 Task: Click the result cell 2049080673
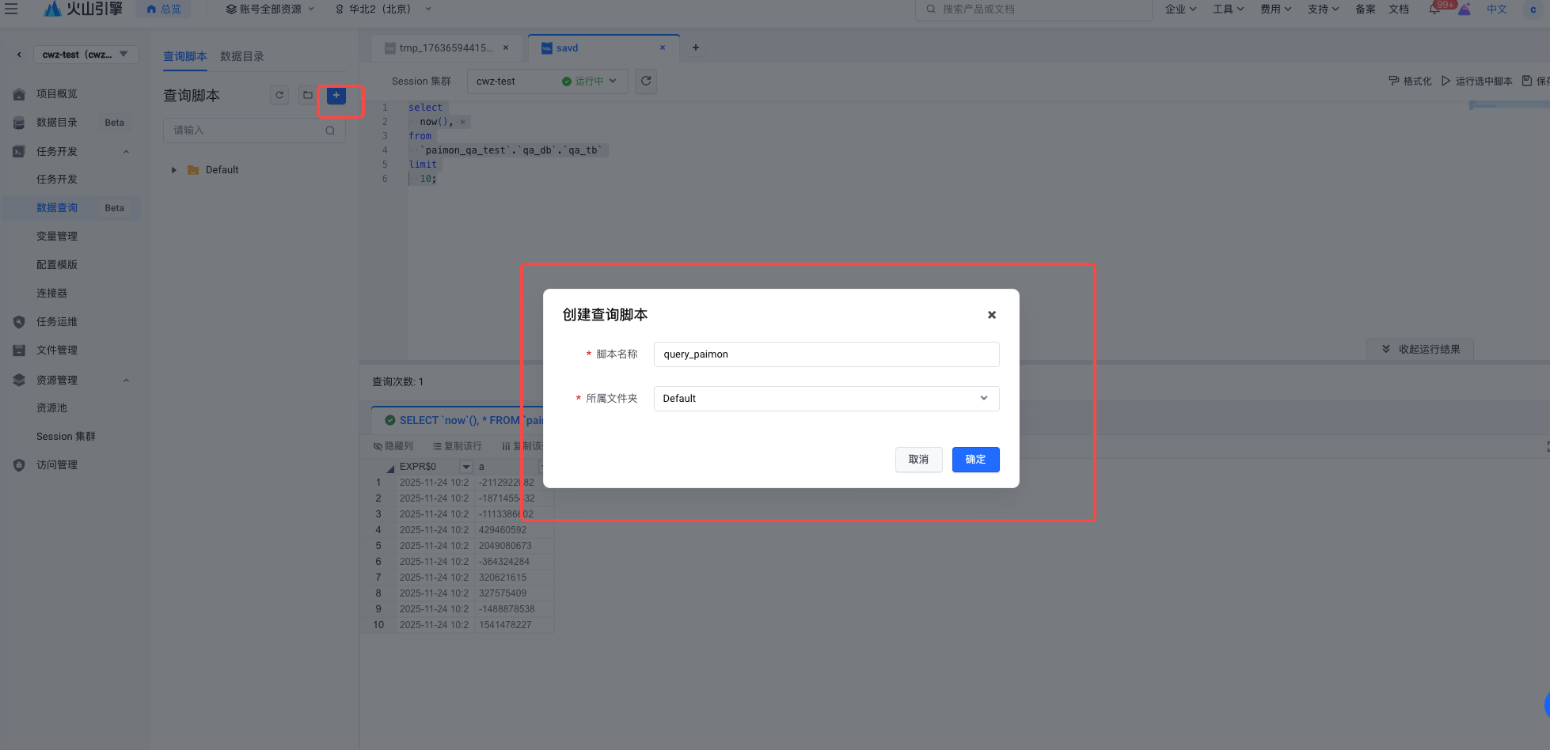514,546
